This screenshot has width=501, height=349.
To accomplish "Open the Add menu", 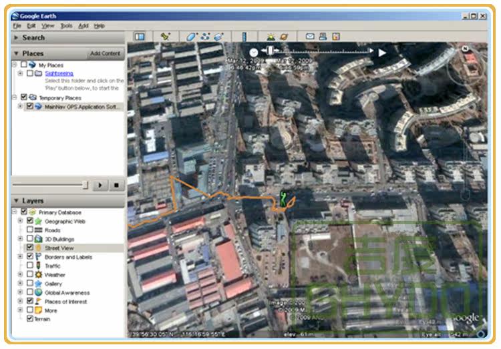I will click(x=83, y=26).
